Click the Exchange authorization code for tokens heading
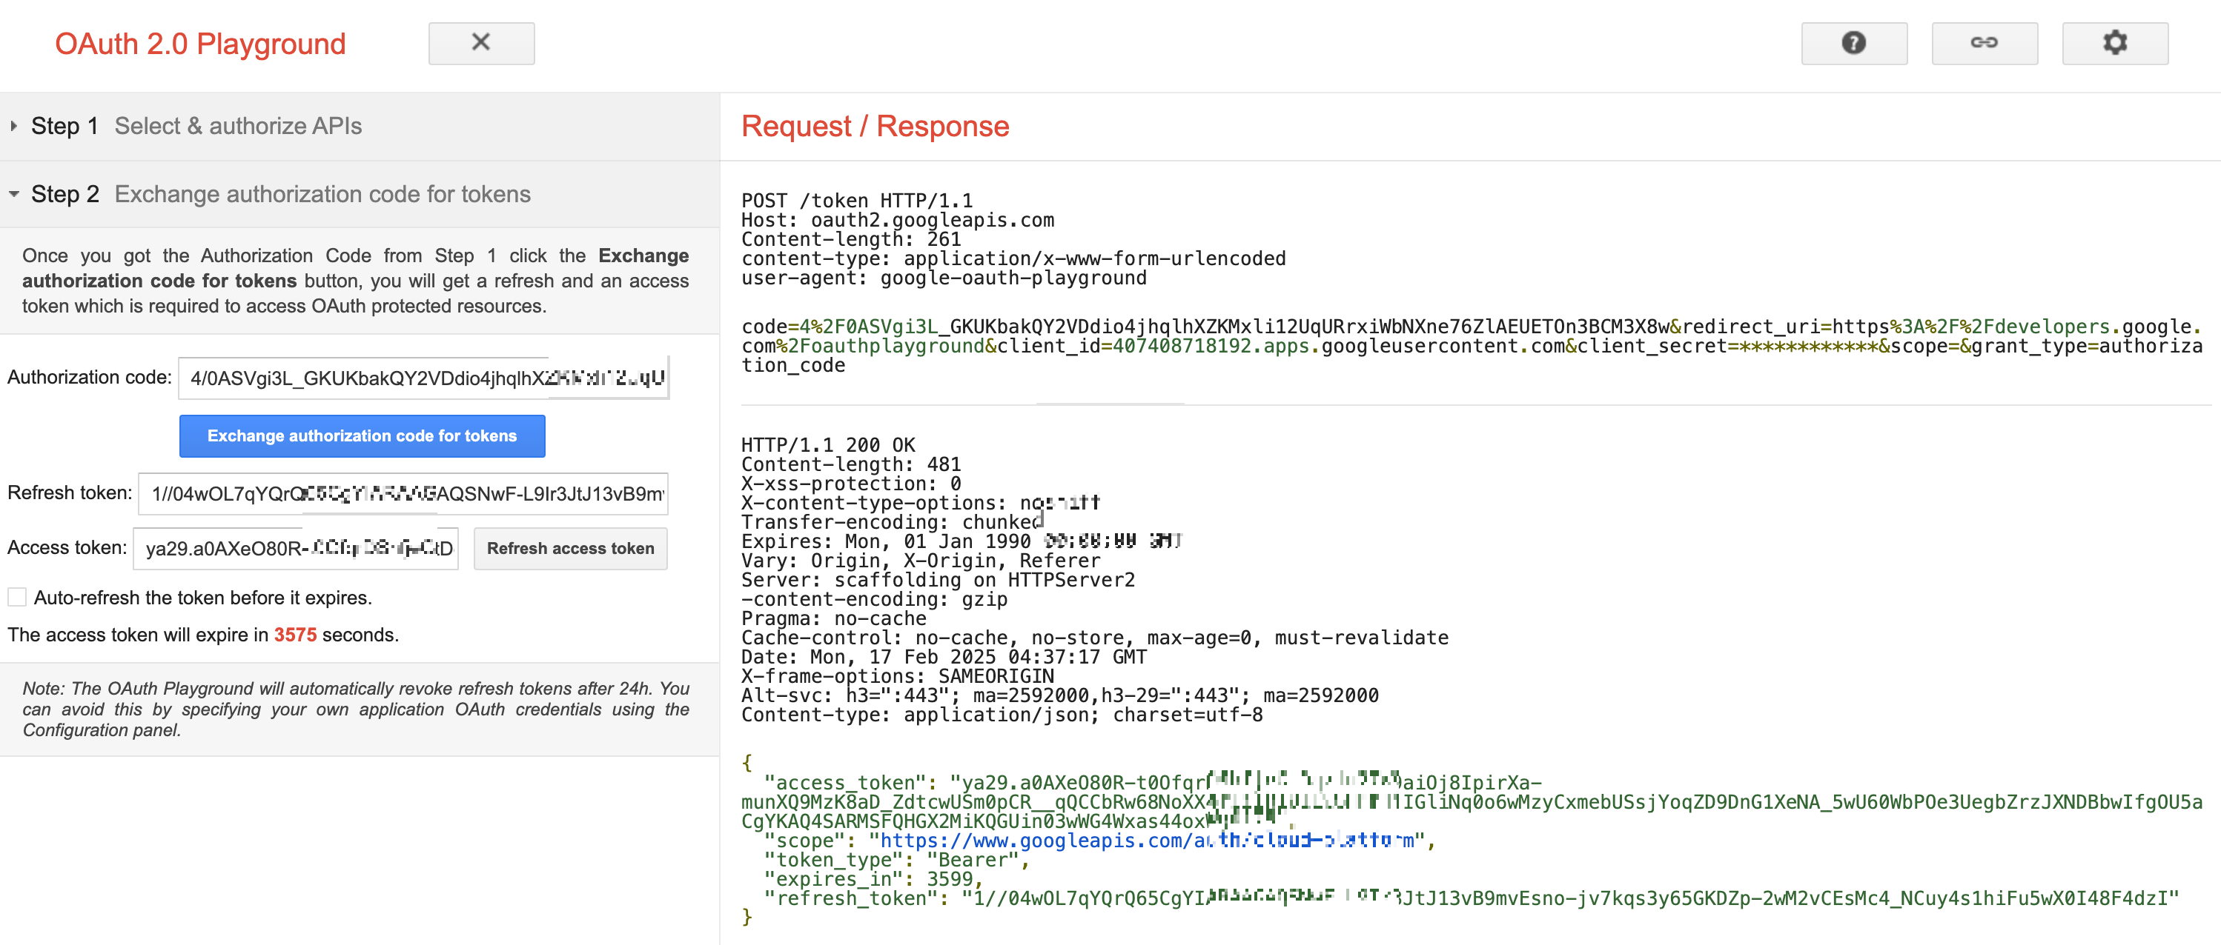The image size is (2221, 945). tap(322, 194)
